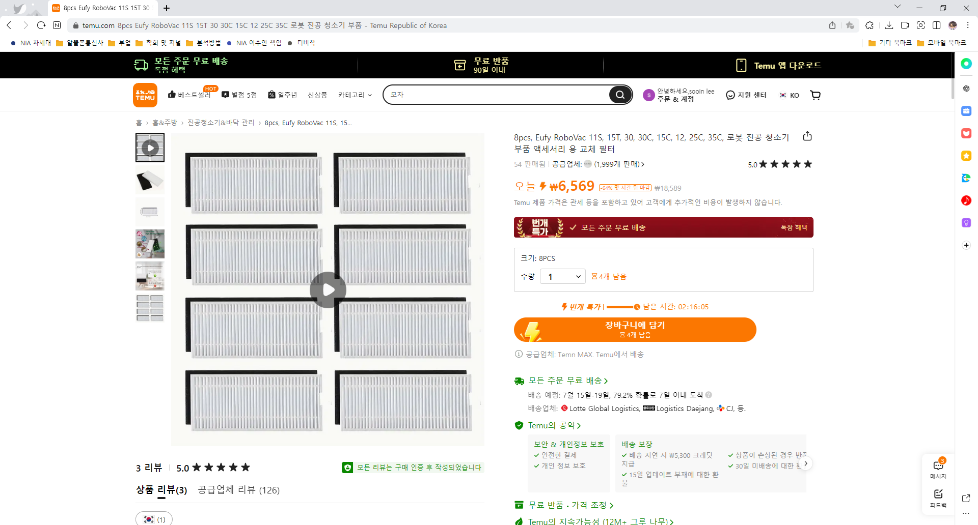Image resolution: width=978 pixels, height=525 pixels.
Task: Click the 진공청소기&바닥 관리 breadcrumb
Action: click(221, 123)
